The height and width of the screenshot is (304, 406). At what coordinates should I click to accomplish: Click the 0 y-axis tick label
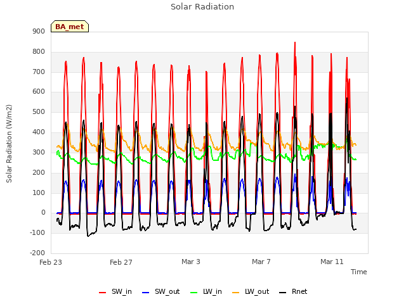click(x=43, y=213)
